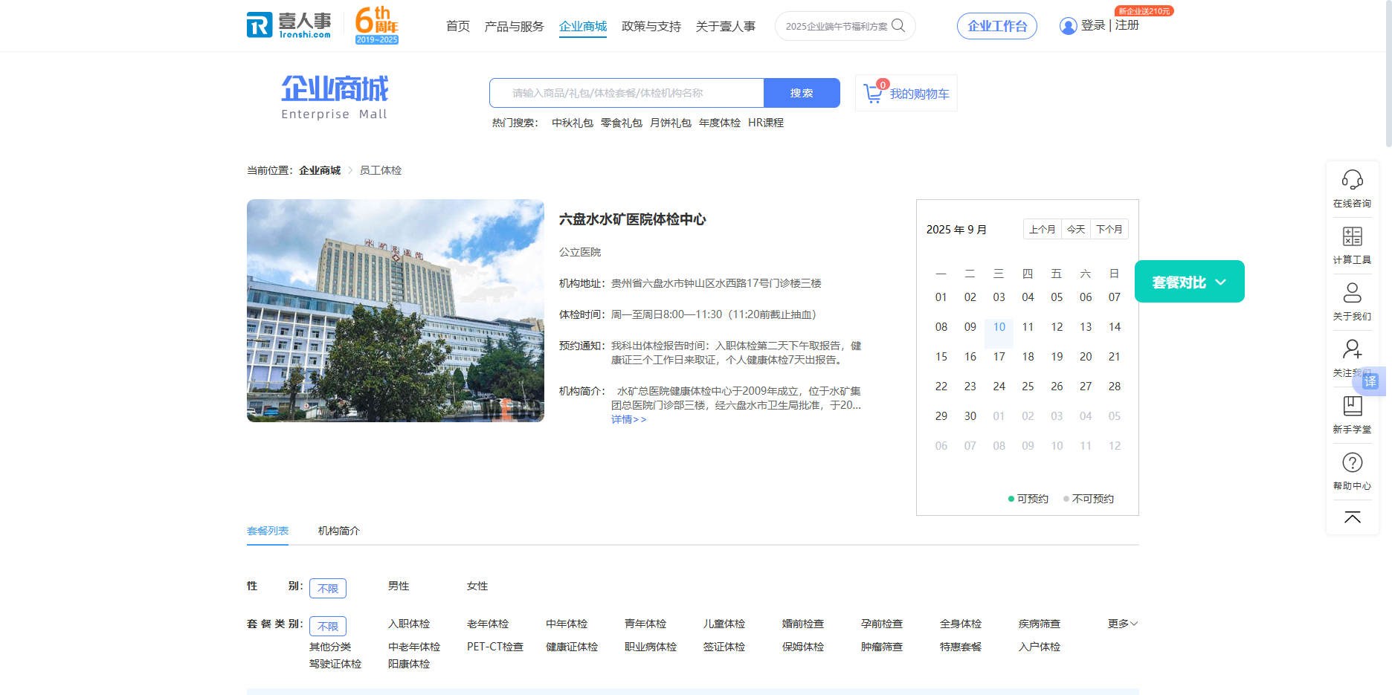Click the 新企业送210元 promo badge
1392x695 pixels.
tap(1144, 11)
